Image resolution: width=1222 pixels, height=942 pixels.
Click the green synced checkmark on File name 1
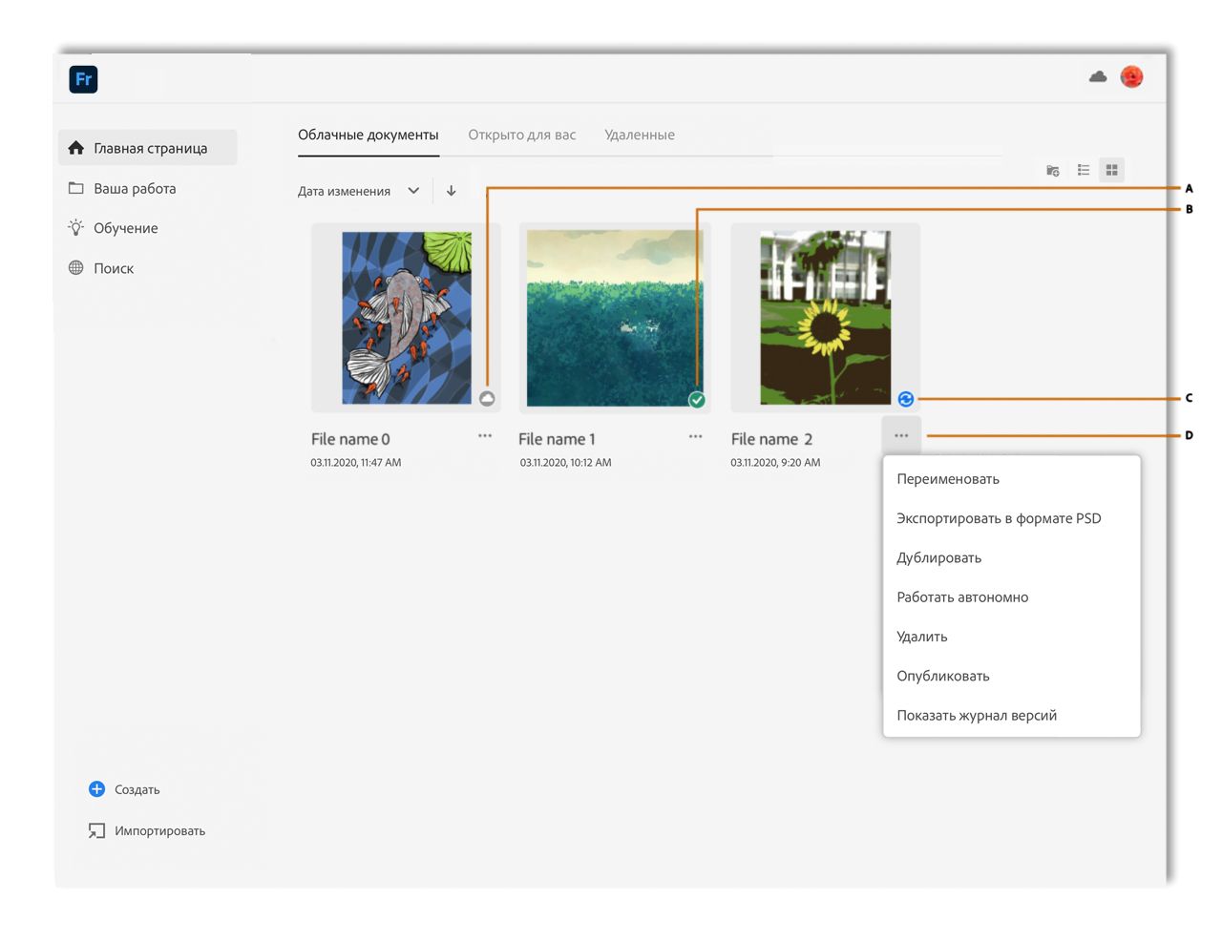pyautogui.click(x=697, y=400)
